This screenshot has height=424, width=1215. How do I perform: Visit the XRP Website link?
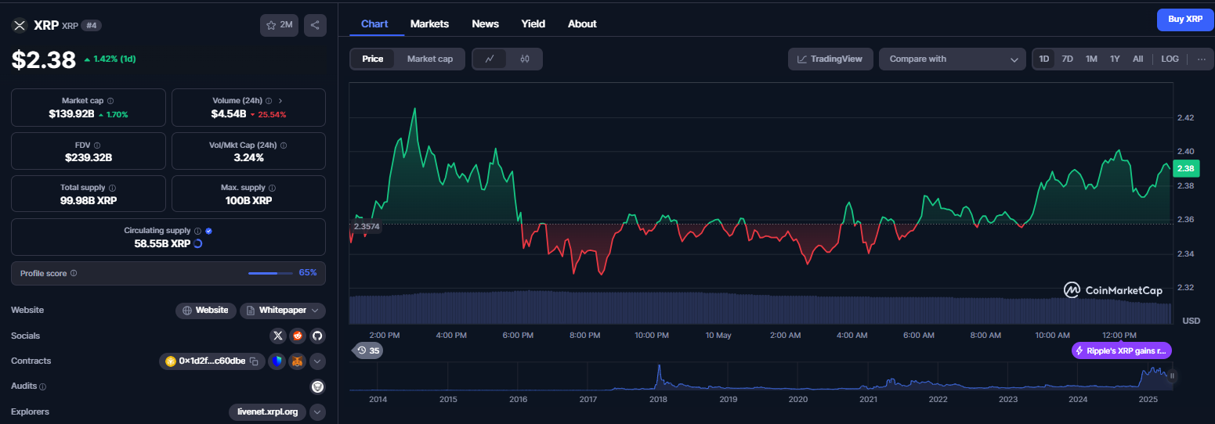point(206,311)
